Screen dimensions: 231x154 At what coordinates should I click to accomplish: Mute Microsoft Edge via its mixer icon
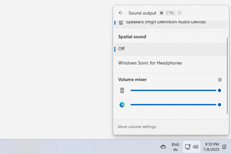pos(122,105)
